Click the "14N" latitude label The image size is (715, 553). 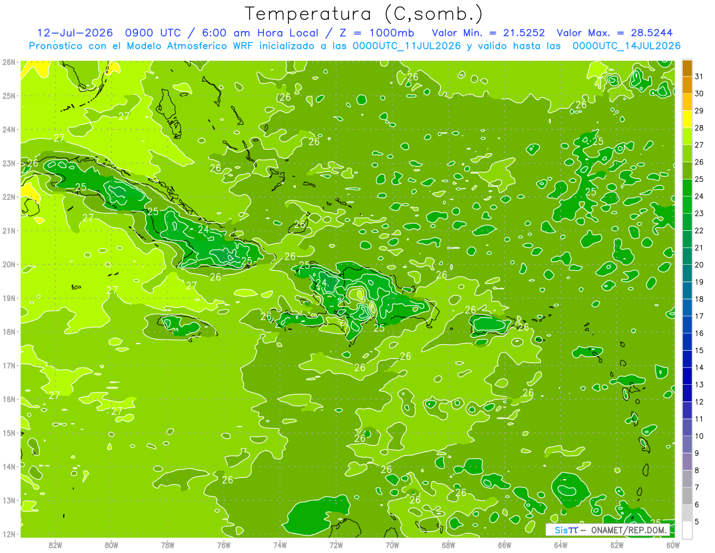(x=8, y=467)
